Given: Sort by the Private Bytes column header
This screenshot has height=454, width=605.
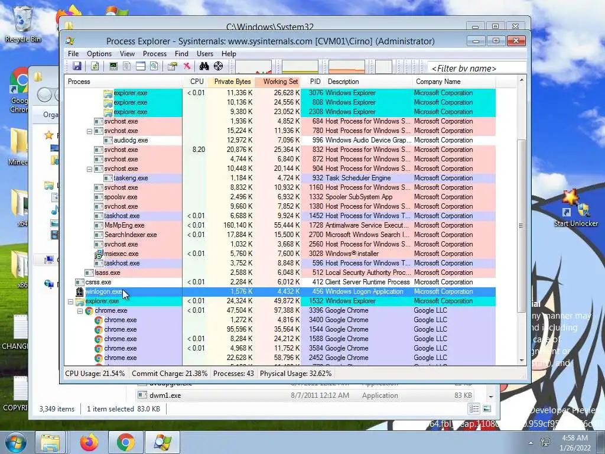Looking at the screenshot, I should pyautogui.click(x=230, y=82).
